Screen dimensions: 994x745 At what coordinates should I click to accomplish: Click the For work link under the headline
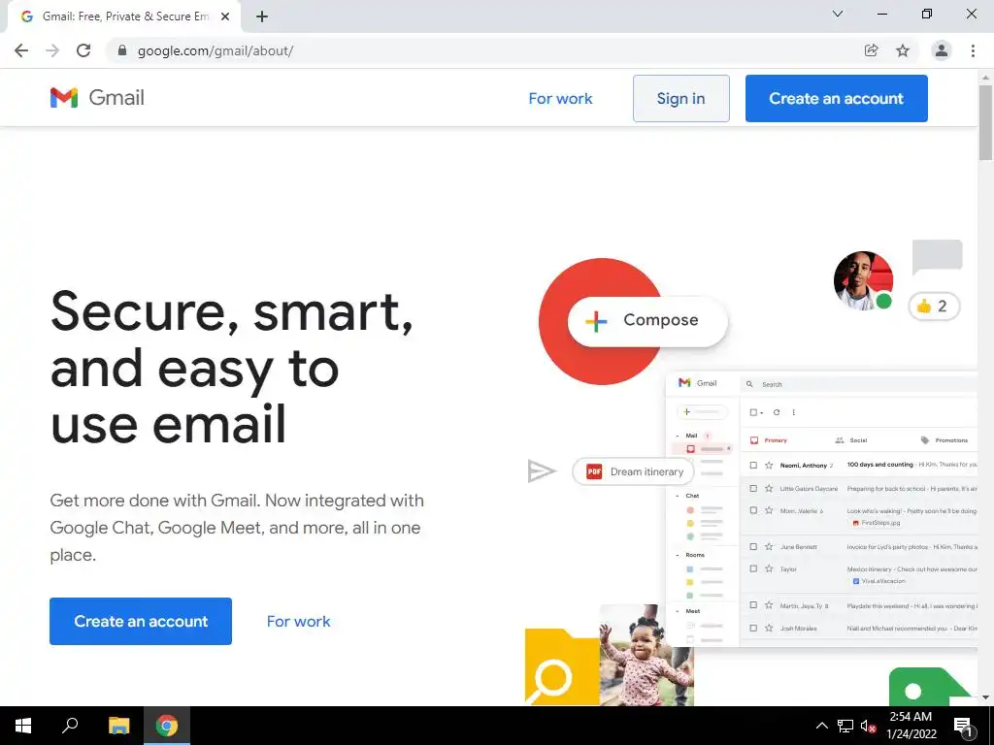299,622
